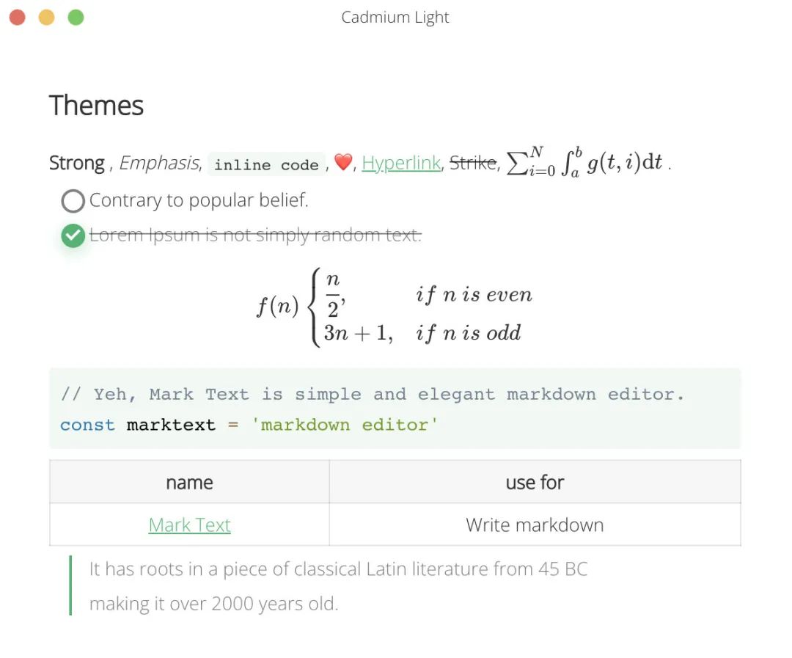Select the 'use for' table header cell

coord(535,482)
